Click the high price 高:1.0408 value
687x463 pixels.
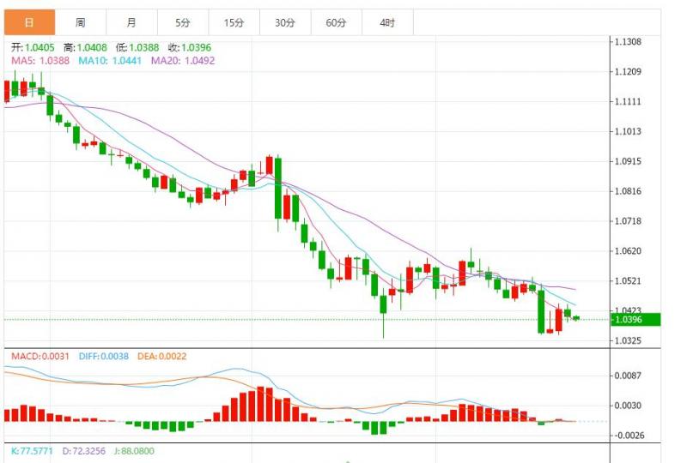(x=85, y=48)
